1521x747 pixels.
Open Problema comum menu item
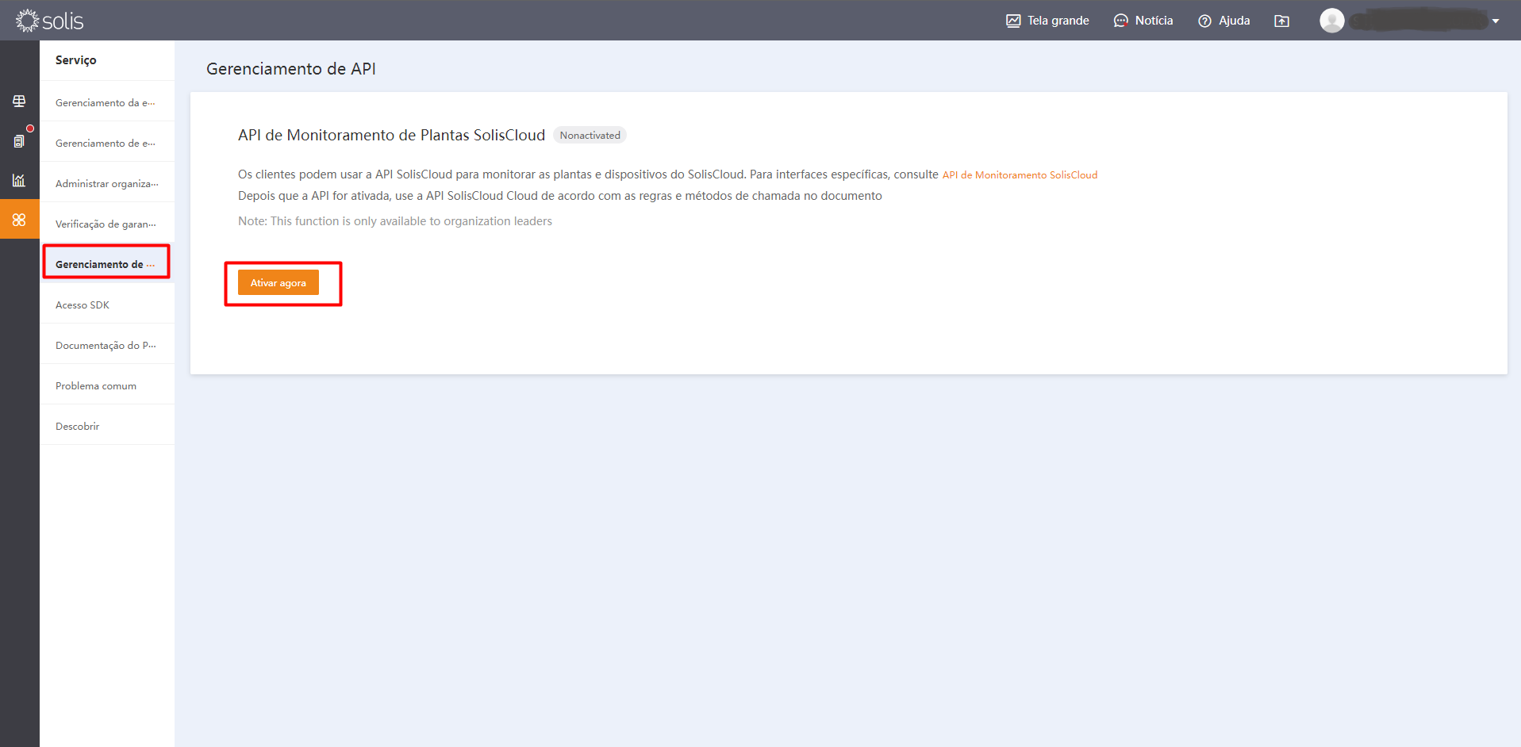tap(96, 386)
